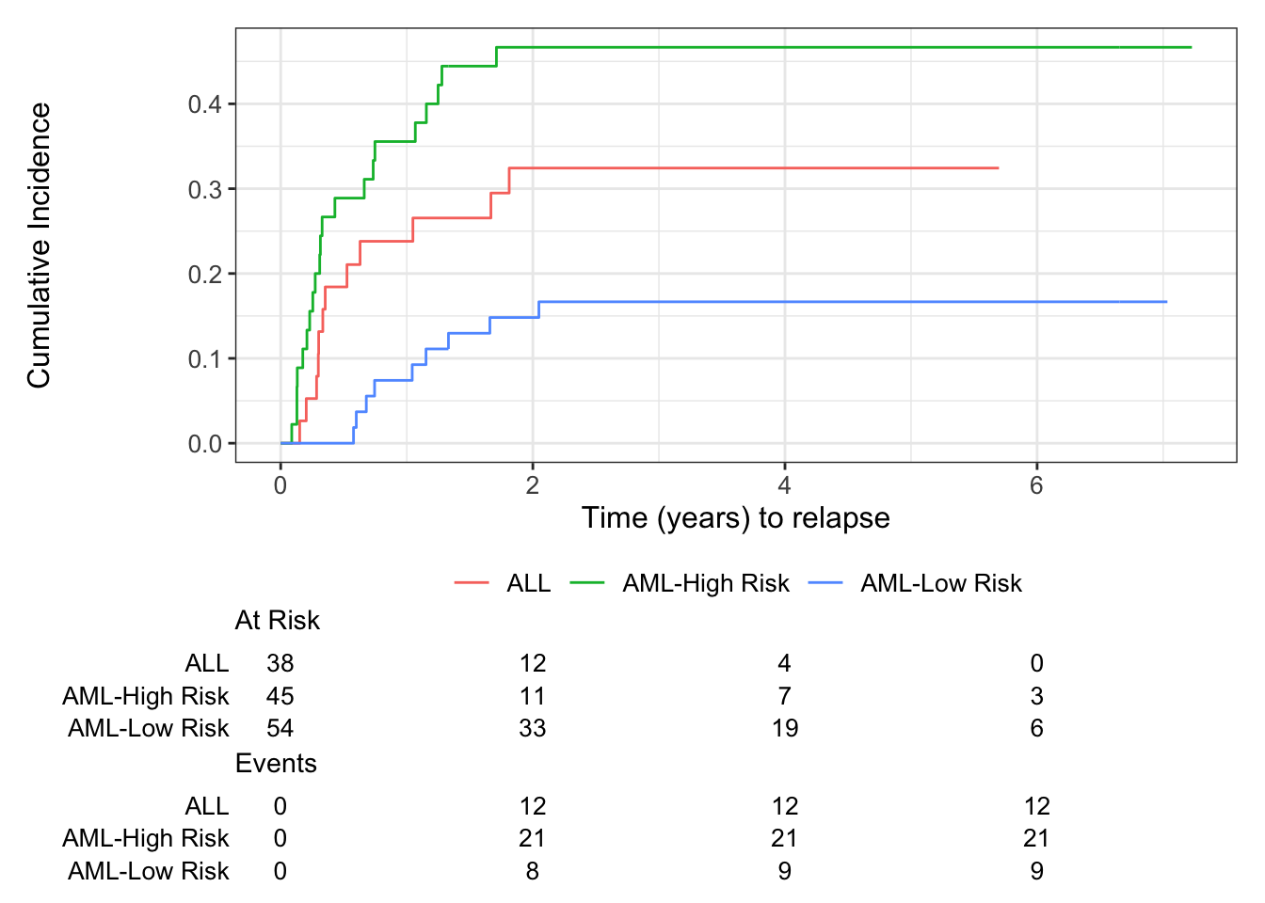This screenshot has width=1265, height=903.
Task: Select the AML-Low Risk legend label
Action: (x=940, y=583)
